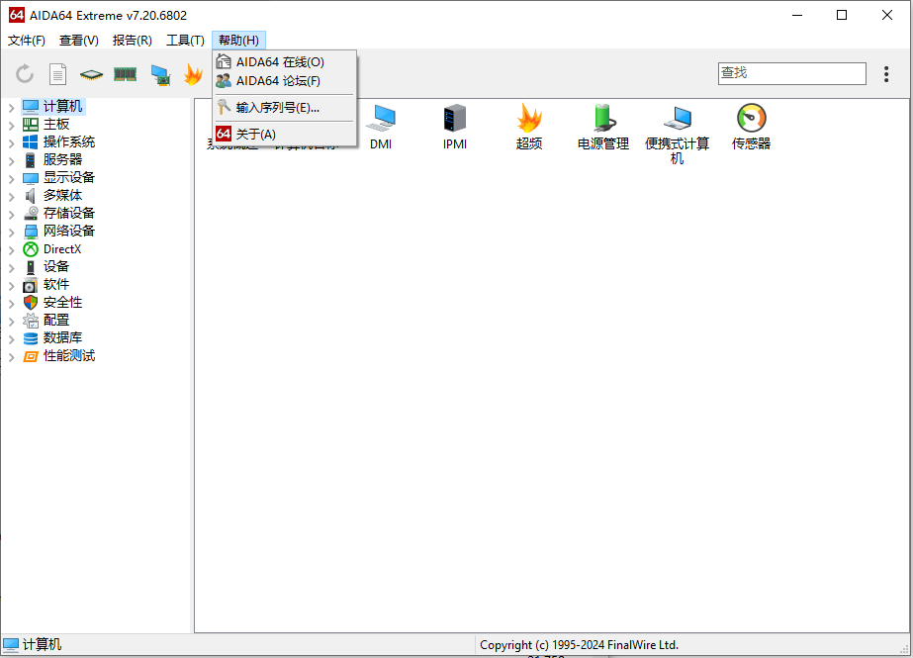Choose AIDA64 论坛(F) menu entry
This screenshot has width=913, height=658.
[285, 81]
